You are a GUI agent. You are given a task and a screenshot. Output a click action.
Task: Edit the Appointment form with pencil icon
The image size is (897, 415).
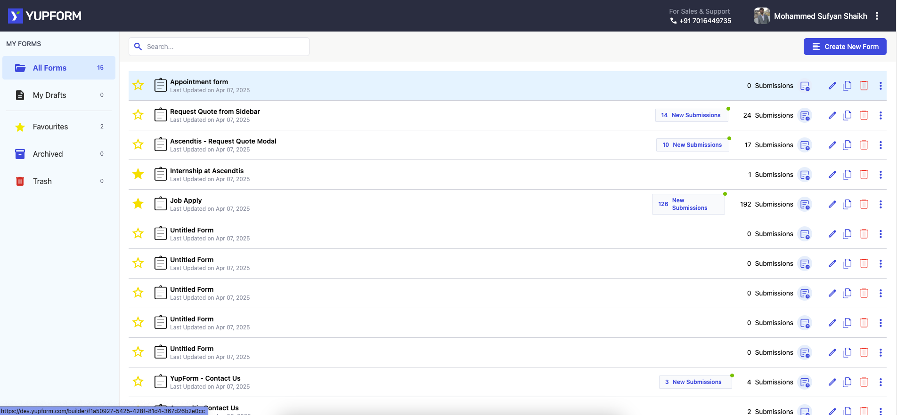[x=832, y=86]
